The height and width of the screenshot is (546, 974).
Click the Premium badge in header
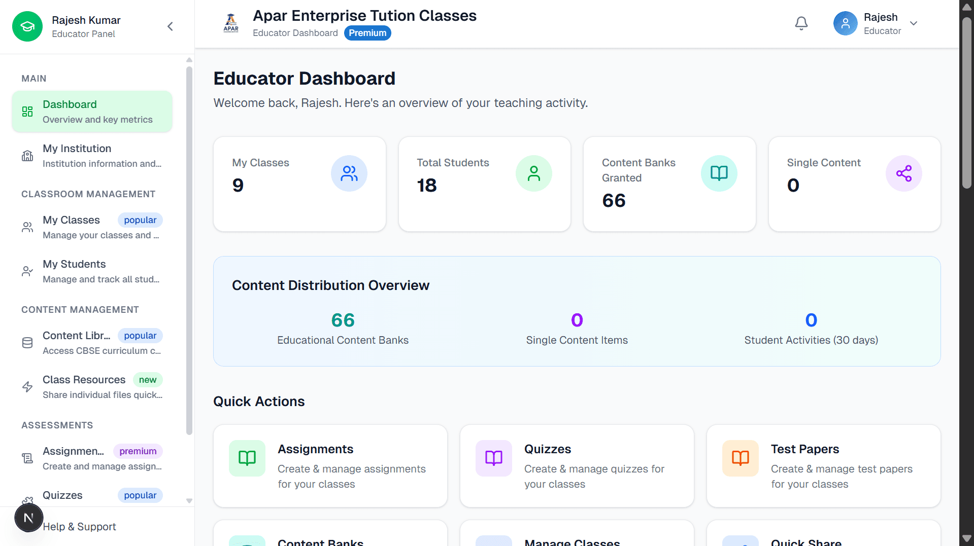tap(367, 33)
